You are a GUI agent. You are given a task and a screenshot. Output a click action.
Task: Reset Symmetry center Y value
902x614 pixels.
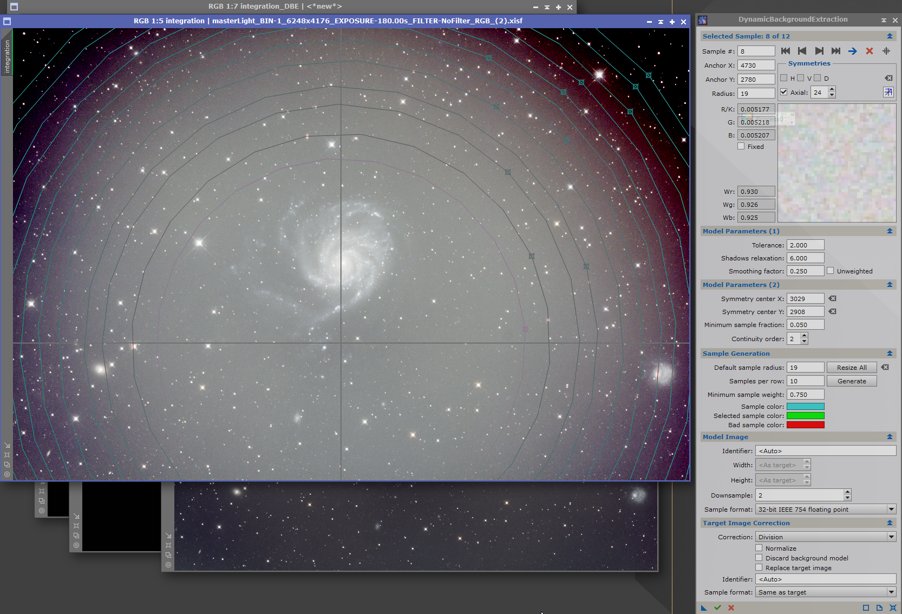(833, 311)
